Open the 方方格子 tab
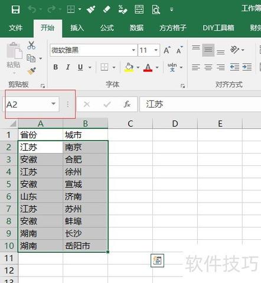The width and height of the screenshot is (261, 283). point(173,28)
